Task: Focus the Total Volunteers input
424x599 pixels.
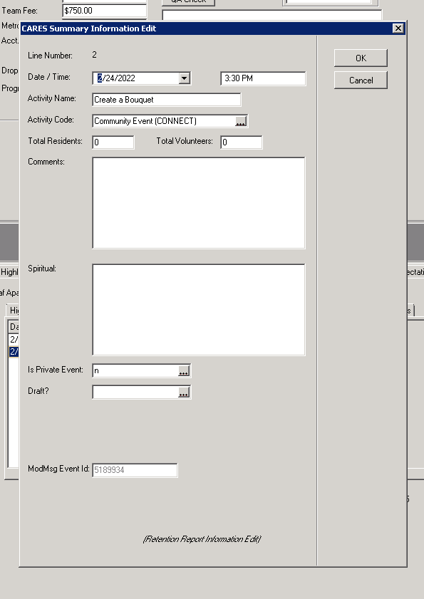Action: click(242, 142)
